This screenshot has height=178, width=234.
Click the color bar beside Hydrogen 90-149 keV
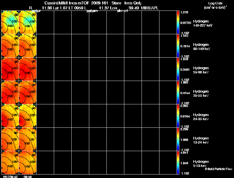178,46
